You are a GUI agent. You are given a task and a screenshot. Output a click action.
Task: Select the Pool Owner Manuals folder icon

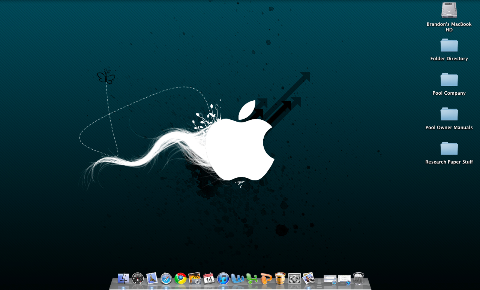pos(449,114)
